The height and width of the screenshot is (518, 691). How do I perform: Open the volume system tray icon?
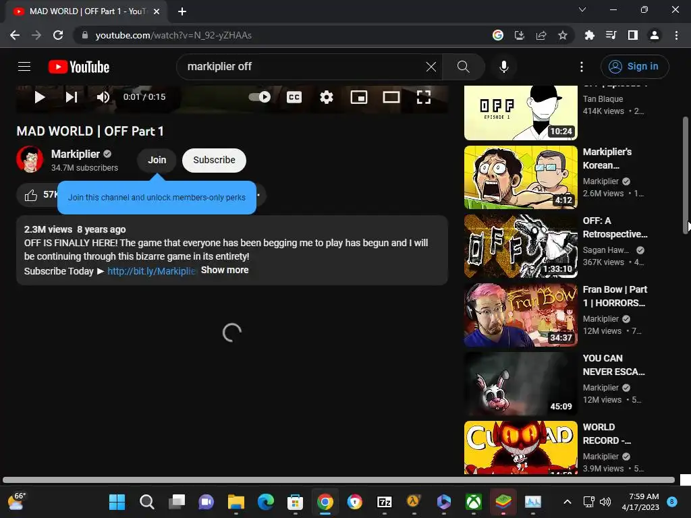click(605, 502)
